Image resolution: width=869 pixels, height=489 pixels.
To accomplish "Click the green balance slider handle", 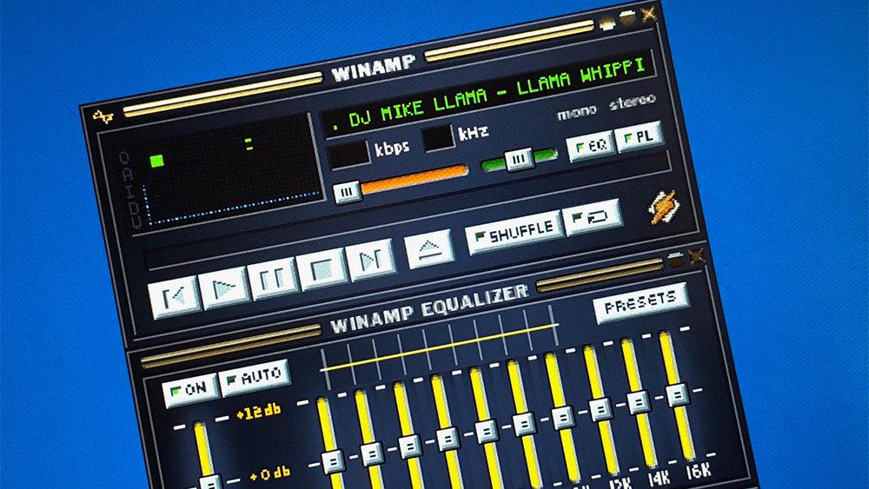I will click(520, 160).
